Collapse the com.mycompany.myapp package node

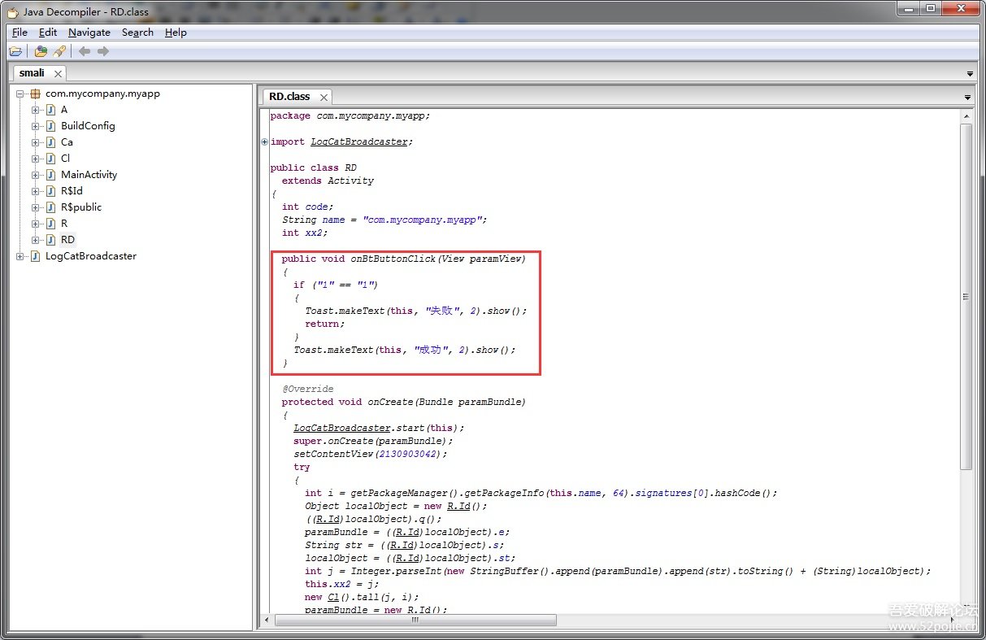coord(20,94)
